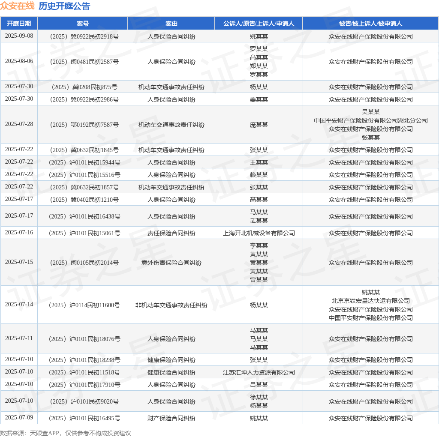
Task: Select plaintiff 江苏汇坤人力资源有限公司
Action: 259,372
